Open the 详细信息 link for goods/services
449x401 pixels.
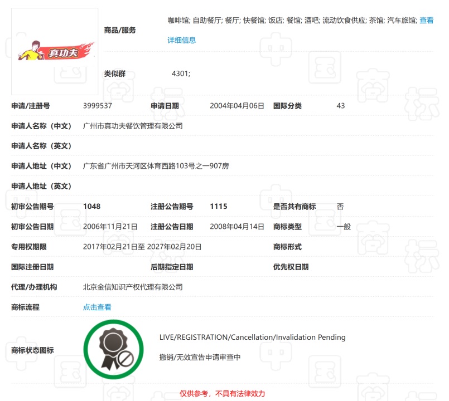point(182,40)
